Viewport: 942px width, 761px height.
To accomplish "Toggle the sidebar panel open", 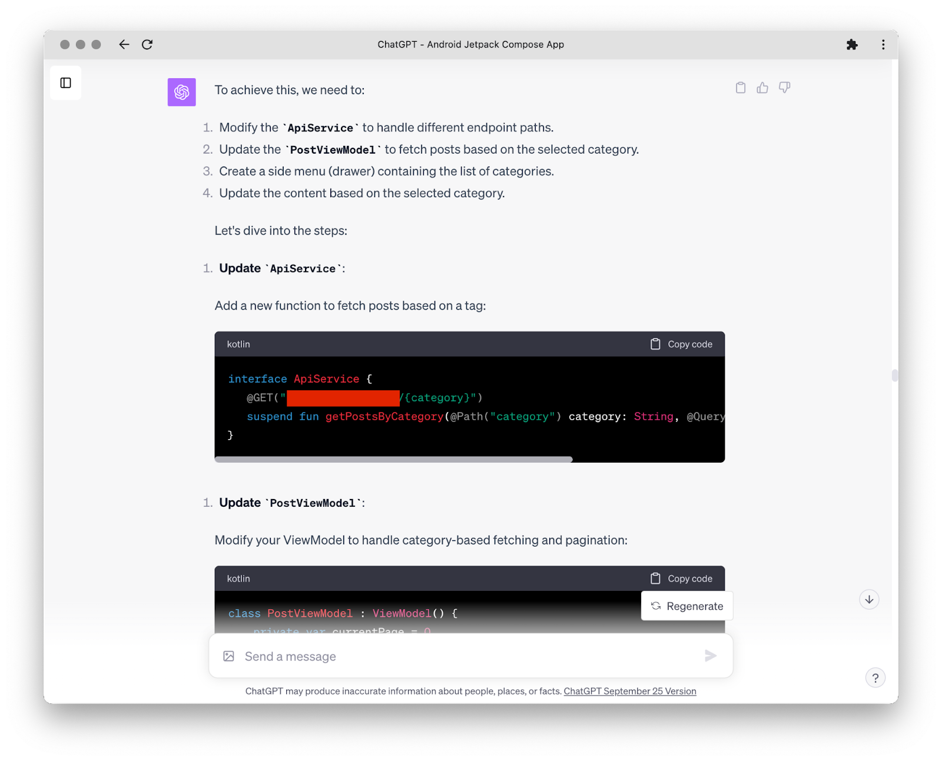I will [x=65, y=83].
